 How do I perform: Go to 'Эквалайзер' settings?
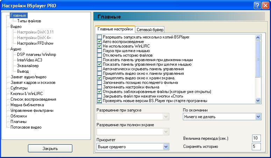pyautogui.click(x=28, y=66)
